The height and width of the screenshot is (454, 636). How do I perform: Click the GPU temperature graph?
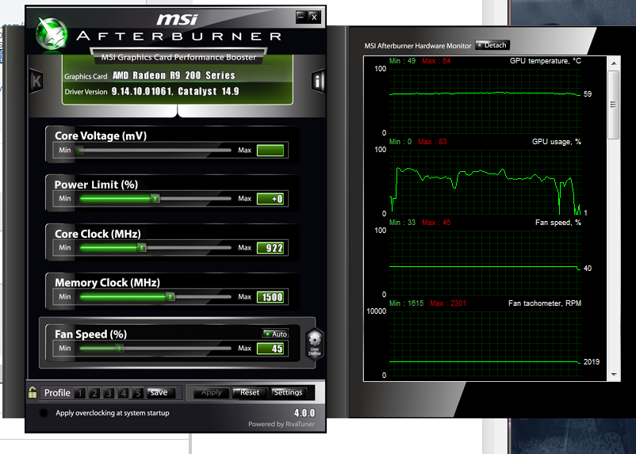(485, 101)
